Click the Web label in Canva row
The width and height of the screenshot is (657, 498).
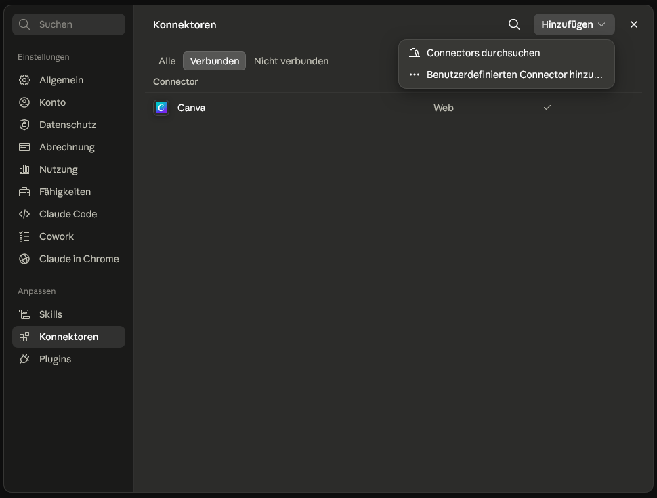pyautogui.click(x=444, y=108)
